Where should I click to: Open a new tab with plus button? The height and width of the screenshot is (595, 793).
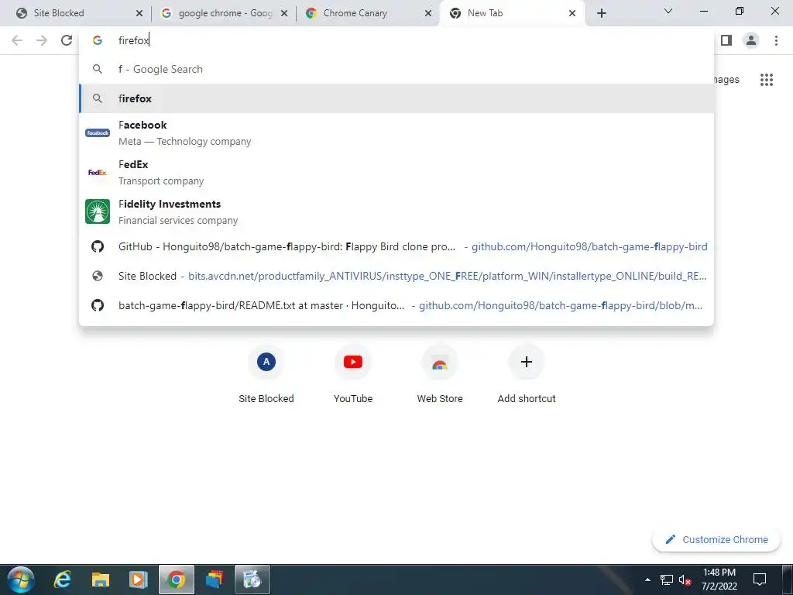(601, 13)
